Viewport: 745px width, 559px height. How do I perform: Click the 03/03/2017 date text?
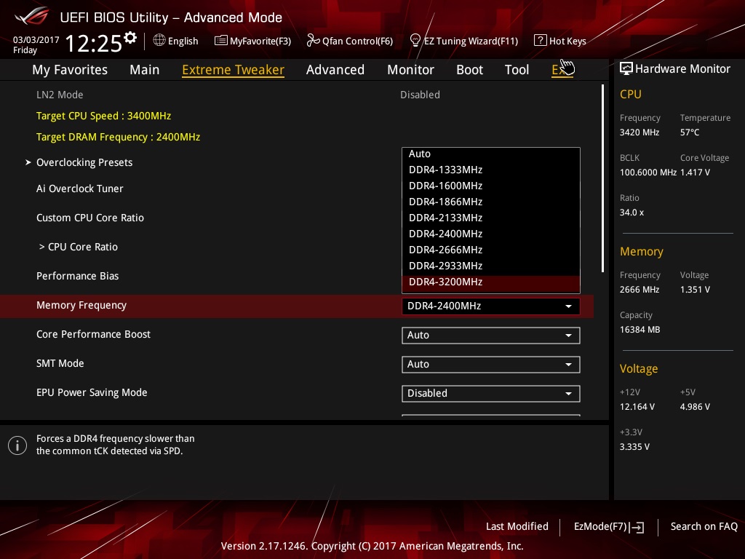36,40
